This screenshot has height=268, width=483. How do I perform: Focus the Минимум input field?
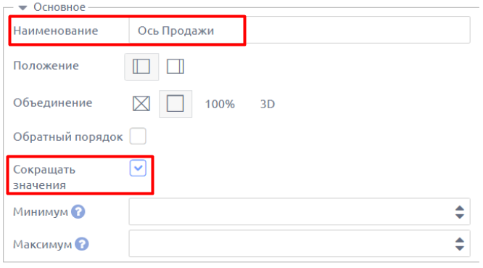(x=300, y=212)
